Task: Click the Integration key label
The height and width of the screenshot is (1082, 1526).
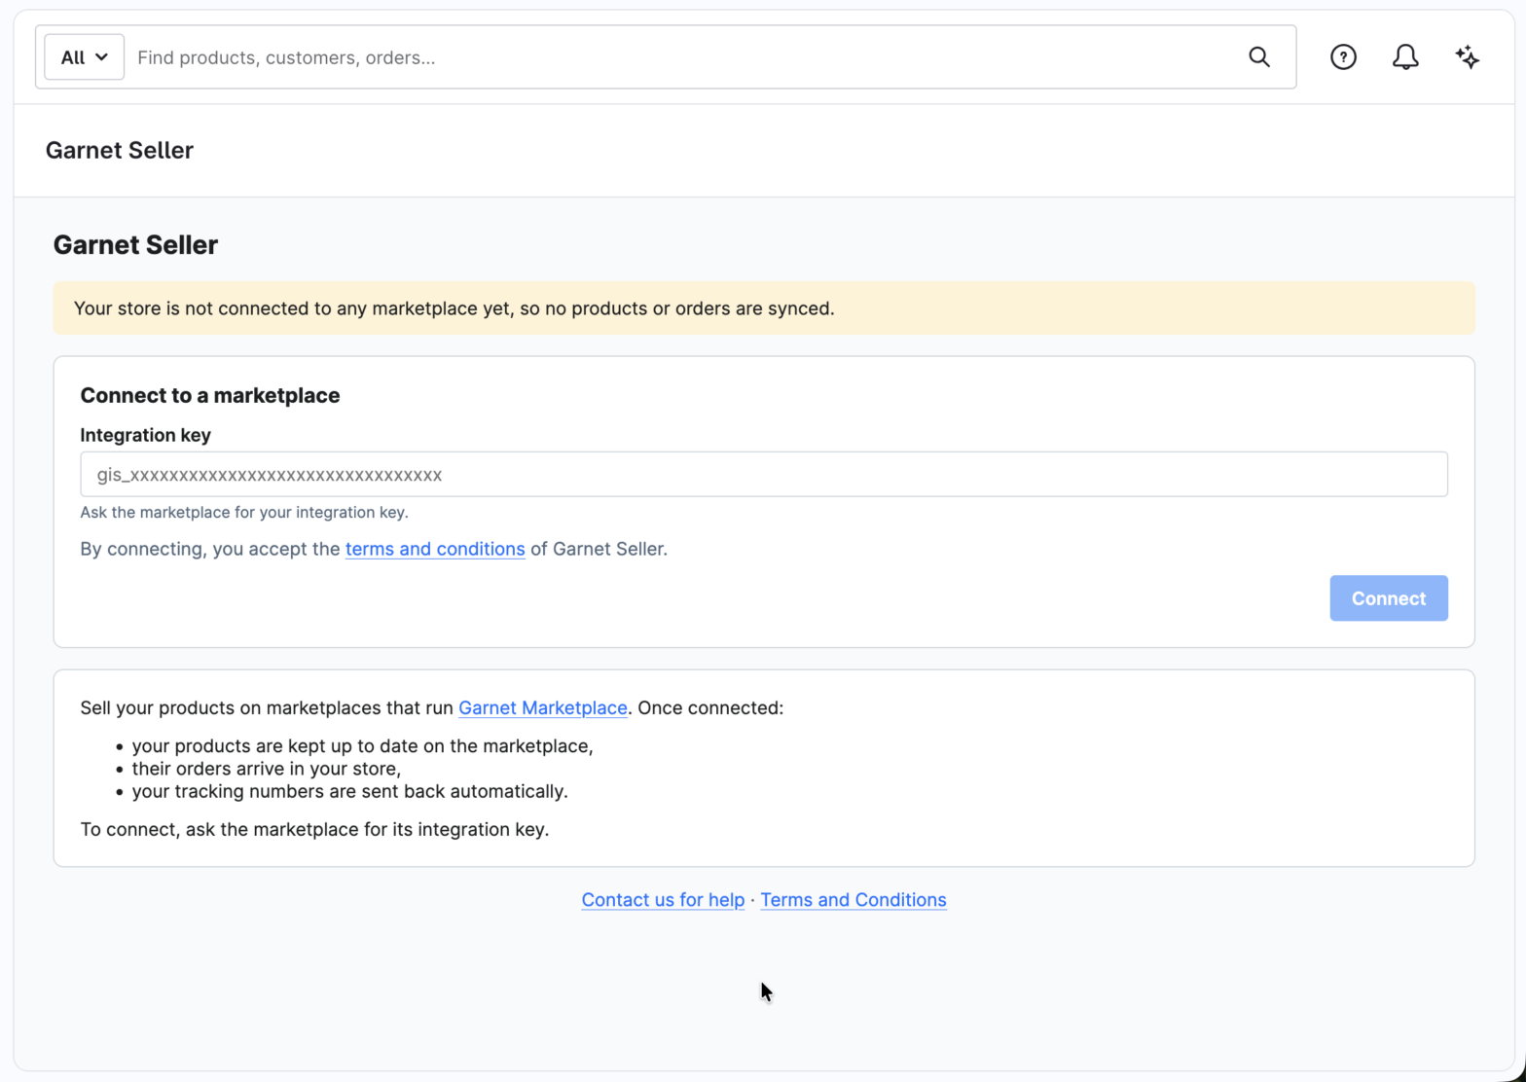Action: pyautogui.click(x=146, y=435)
